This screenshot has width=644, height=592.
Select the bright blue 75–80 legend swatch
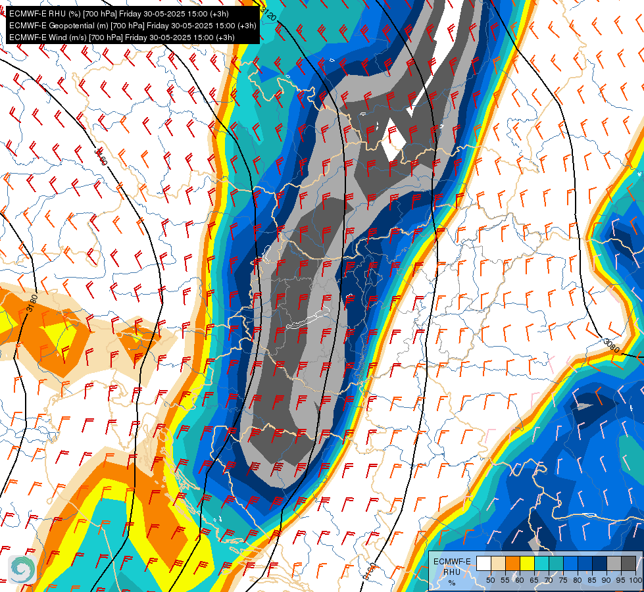(570, 564)
